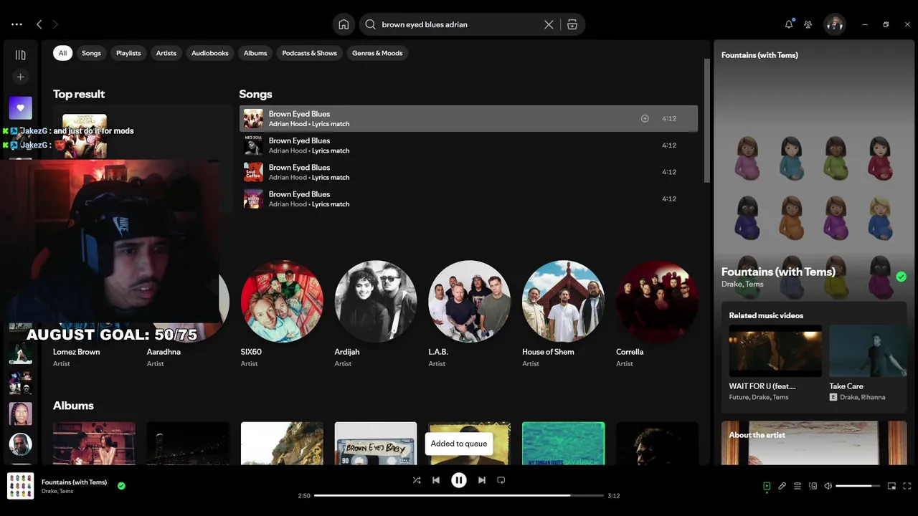Image resolution: width=918 pixels, height=516 pixels.
Task: Mute the volume
Action: click(828, 486)
